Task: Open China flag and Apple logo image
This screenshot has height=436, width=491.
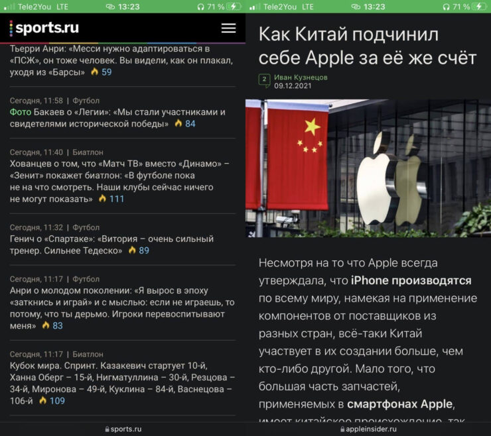Action: coord(368,168)
